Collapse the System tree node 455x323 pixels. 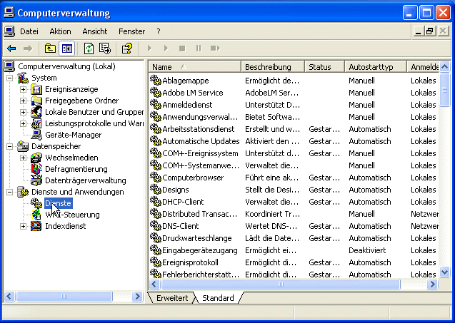click(10, 78)
